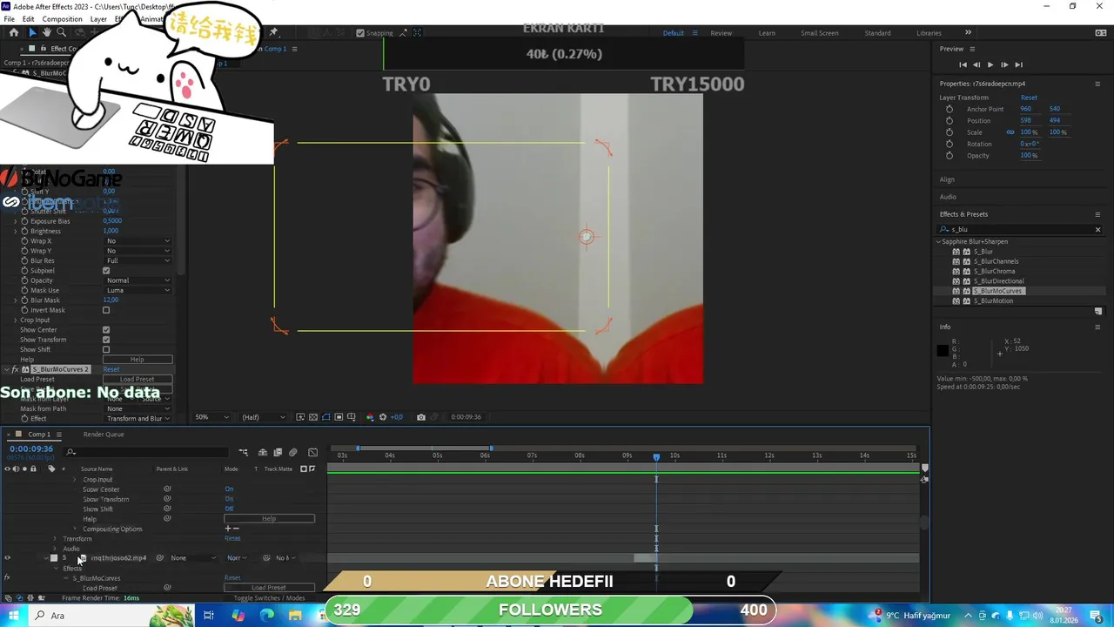This screenshot has width=1114, height=627.
Task: Toggle Anchor Point stopwatch in Properties
Action: [949, 109]
